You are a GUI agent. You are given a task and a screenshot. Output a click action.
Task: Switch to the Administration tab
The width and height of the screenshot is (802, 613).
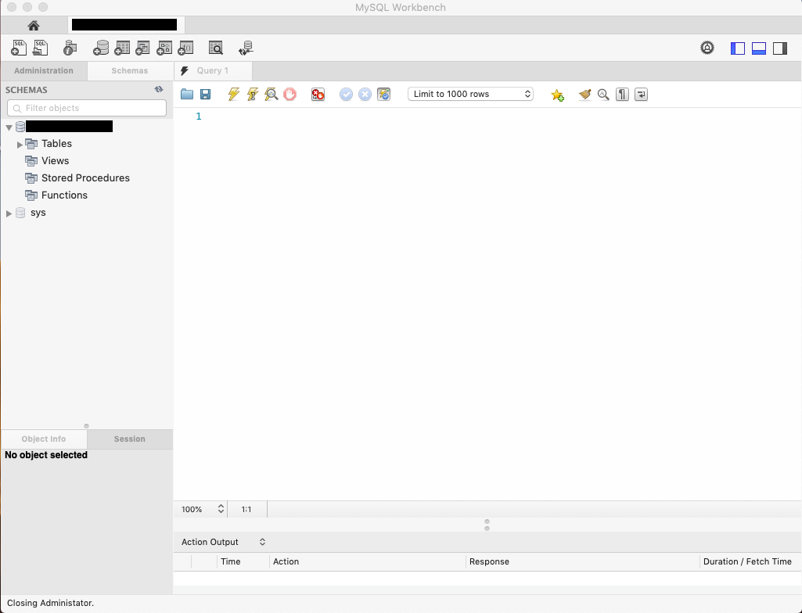tap(44, 70)
